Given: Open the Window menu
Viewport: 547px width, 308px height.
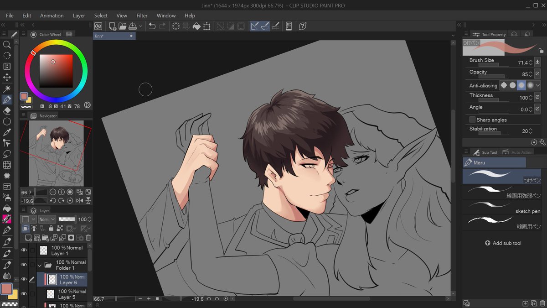Looking at the screenshot, I should [x=166, y=16].
